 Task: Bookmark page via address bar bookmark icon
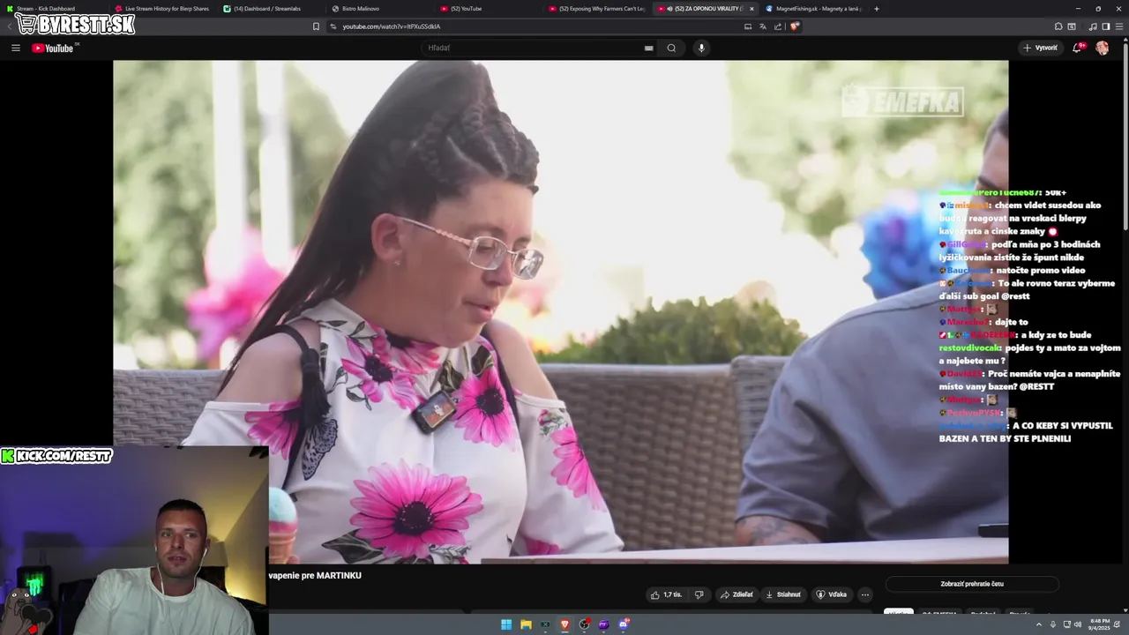click(316, 26)
